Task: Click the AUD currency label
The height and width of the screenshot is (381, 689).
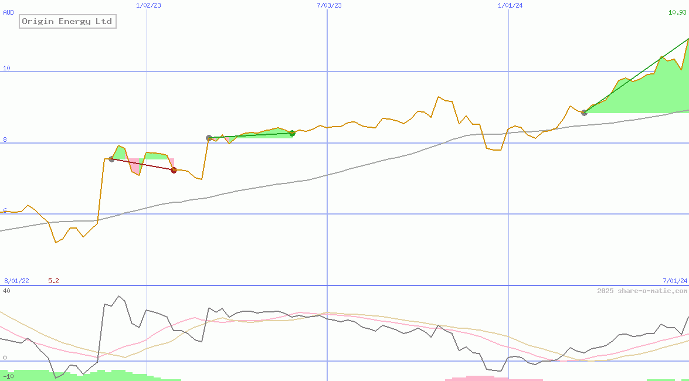Action: [x=8, y=13]
